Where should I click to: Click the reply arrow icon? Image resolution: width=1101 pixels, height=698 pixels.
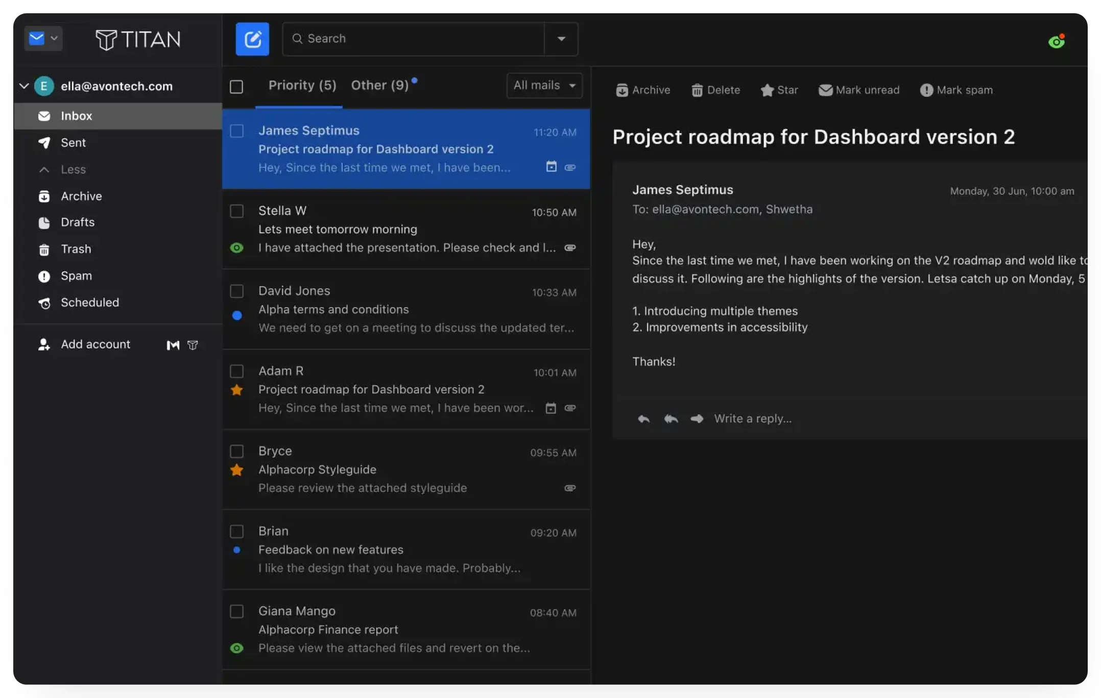click(x=643, y=419)
